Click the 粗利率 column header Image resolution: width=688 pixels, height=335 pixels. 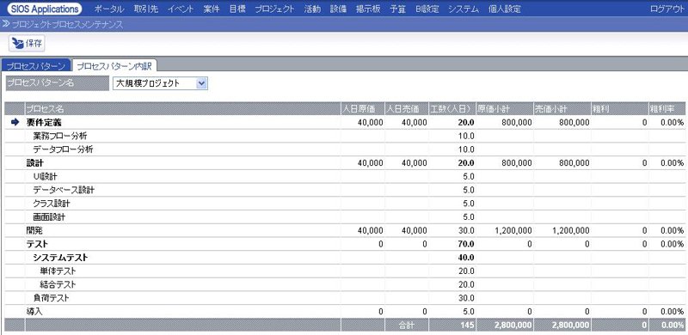[667, 108]
